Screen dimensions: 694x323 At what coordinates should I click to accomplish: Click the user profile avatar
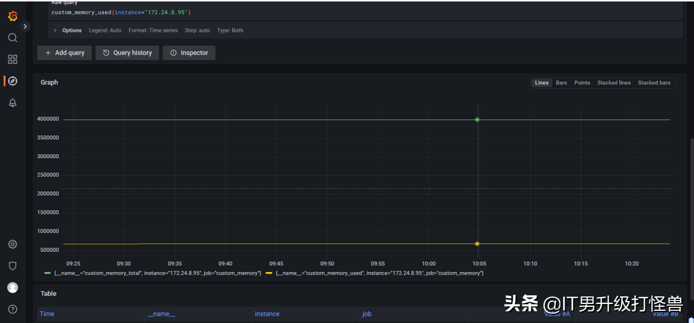[13, 288]
